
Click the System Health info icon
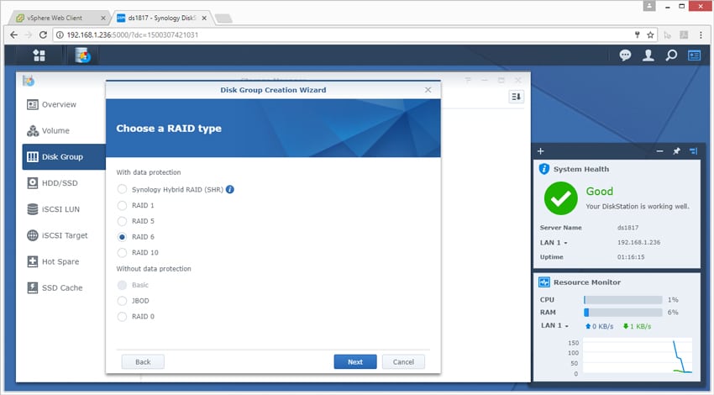point(544,169)
